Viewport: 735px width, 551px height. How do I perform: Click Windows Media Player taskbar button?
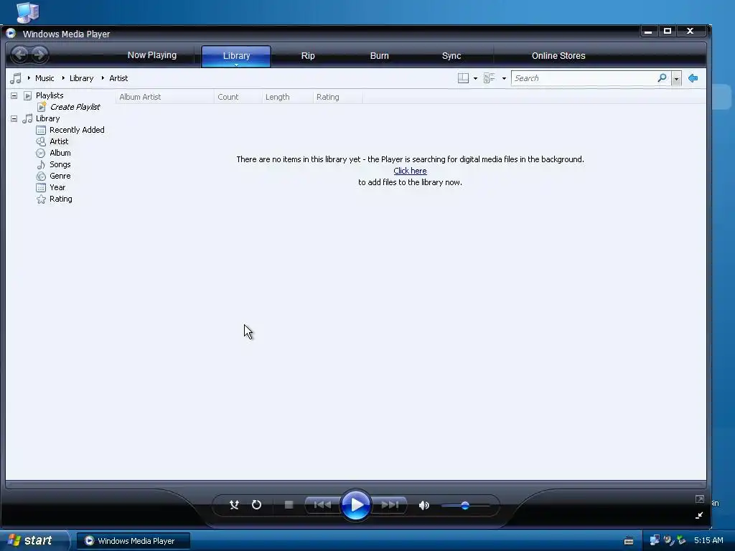coord(134,541)
